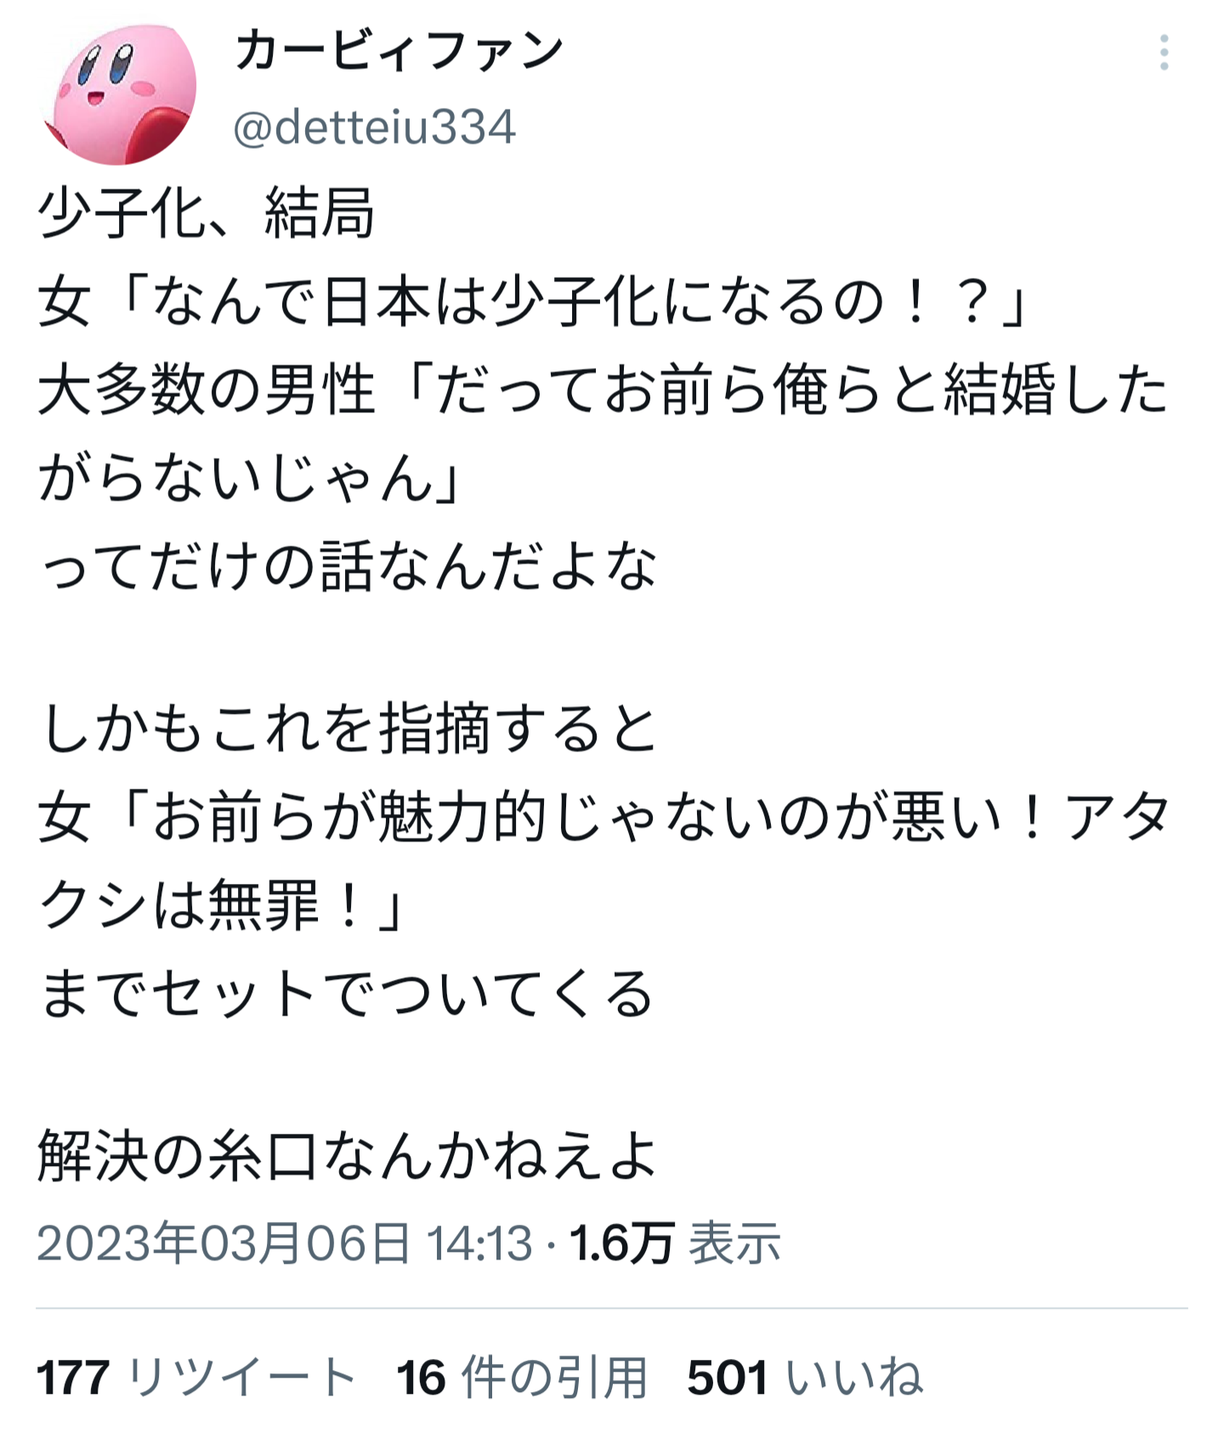The width and height of the screenshot is (1224, 1433).
Task: Click the 2023年03月06日 date stamp
Action: (x=224, y=1243)
